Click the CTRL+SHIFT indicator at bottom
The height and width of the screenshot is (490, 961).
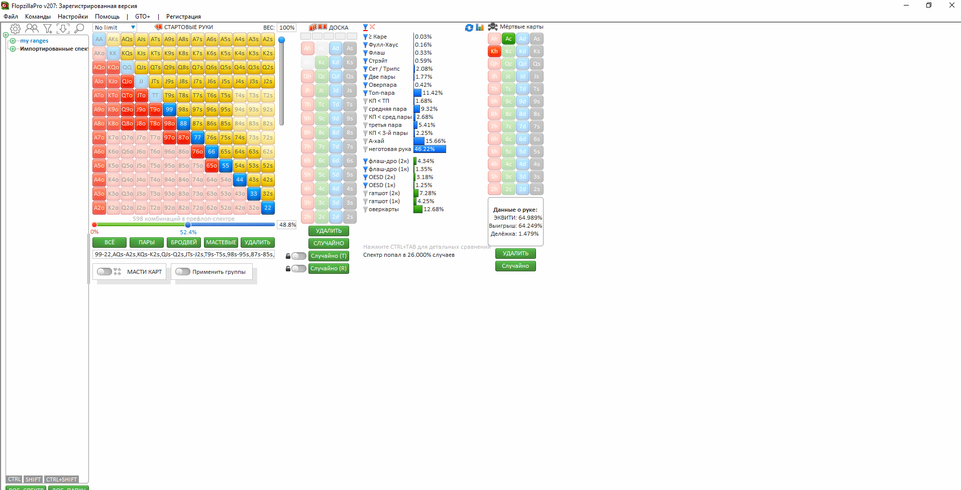pos(62,479)
